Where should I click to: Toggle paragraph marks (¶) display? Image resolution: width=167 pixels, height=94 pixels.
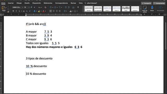(x=78, y=7)
